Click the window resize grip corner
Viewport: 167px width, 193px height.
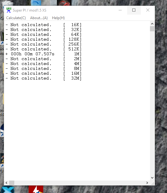tap(153, 184)
